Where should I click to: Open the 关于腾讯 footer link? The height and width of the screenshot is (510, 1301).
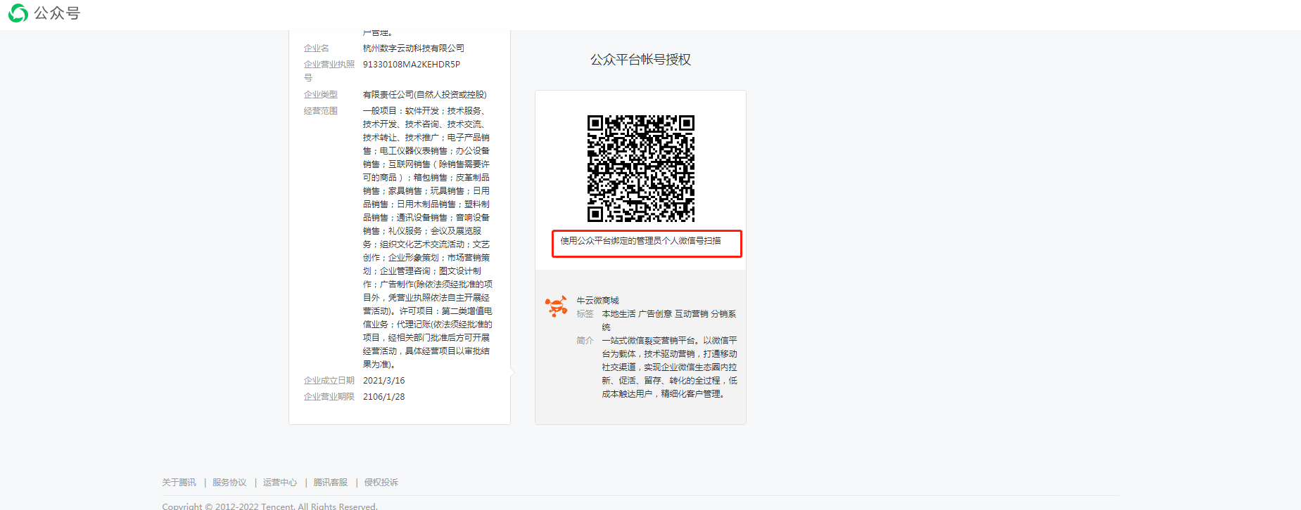pos(179,483)
